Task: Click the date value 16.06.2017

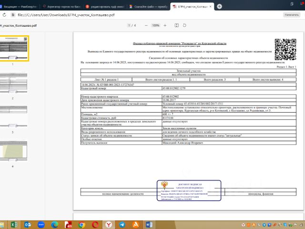Action: [169, 100]
